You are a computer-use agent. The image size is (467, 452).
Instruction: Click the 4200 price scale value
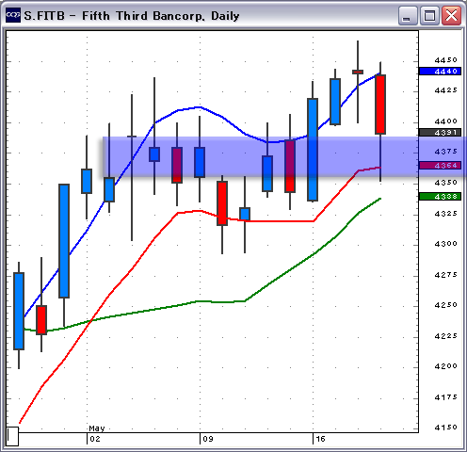(445, 366)
